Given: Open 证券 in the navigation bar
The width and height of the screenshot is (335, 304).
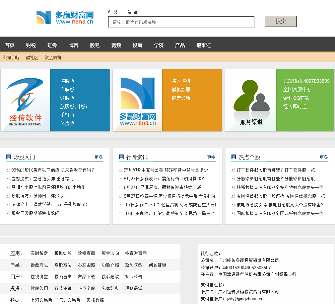Looking at the screenshot, I should (x=52, y=45).
